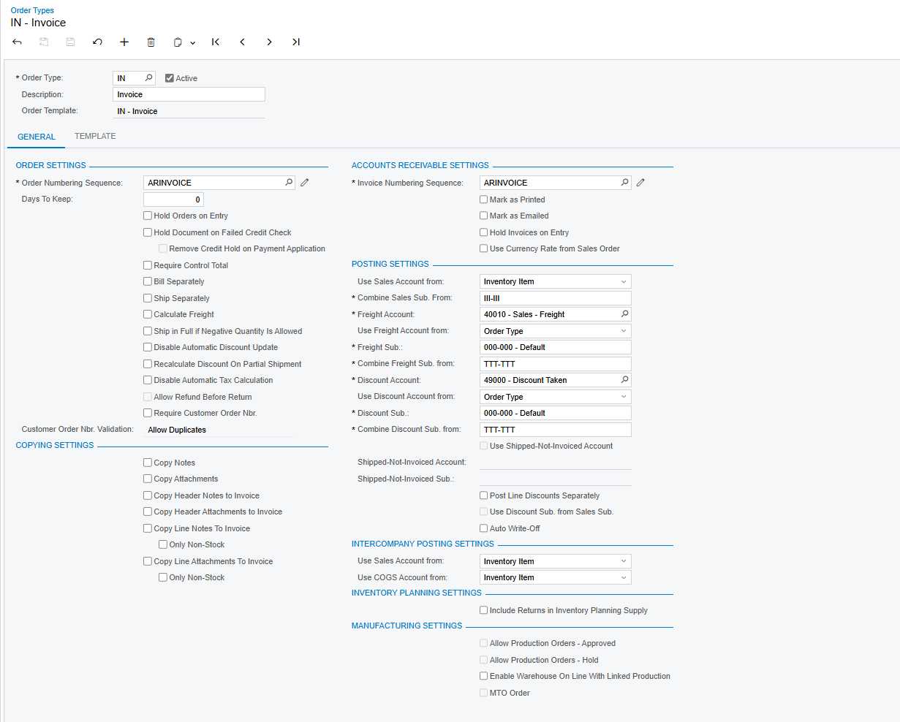Image resolution: width=900 pixels, height=722 pixels.
Task: Enable Disable Automatic Discount Update checkbox
Action: [148, 347]
